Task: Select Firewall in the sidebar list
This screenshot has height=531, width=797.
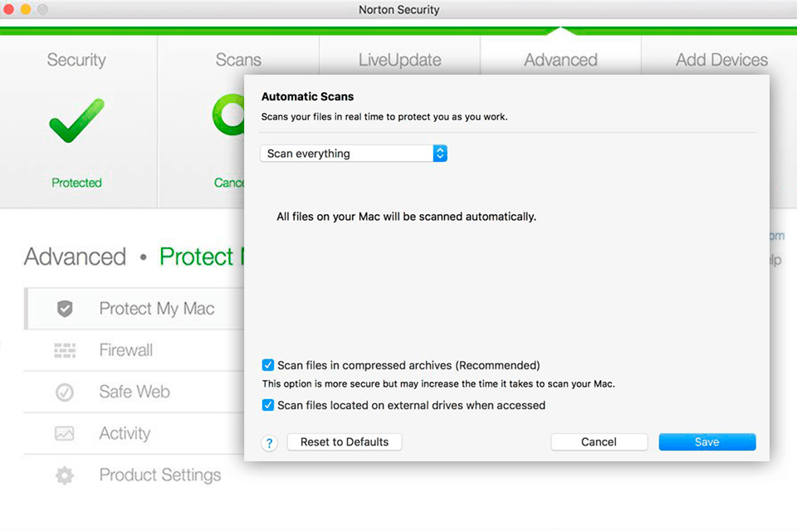Action: tap(126, 350)
